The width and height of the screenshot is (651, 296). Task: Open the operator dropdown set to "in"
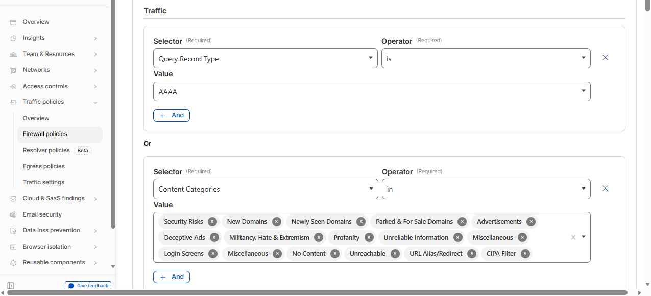click(x=486, y=189)
